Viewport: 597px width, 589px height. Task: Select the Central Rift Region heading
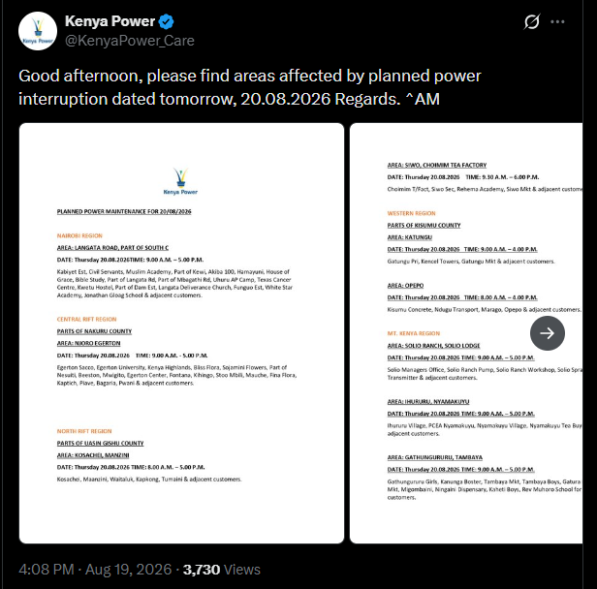[x=86, y=320]
